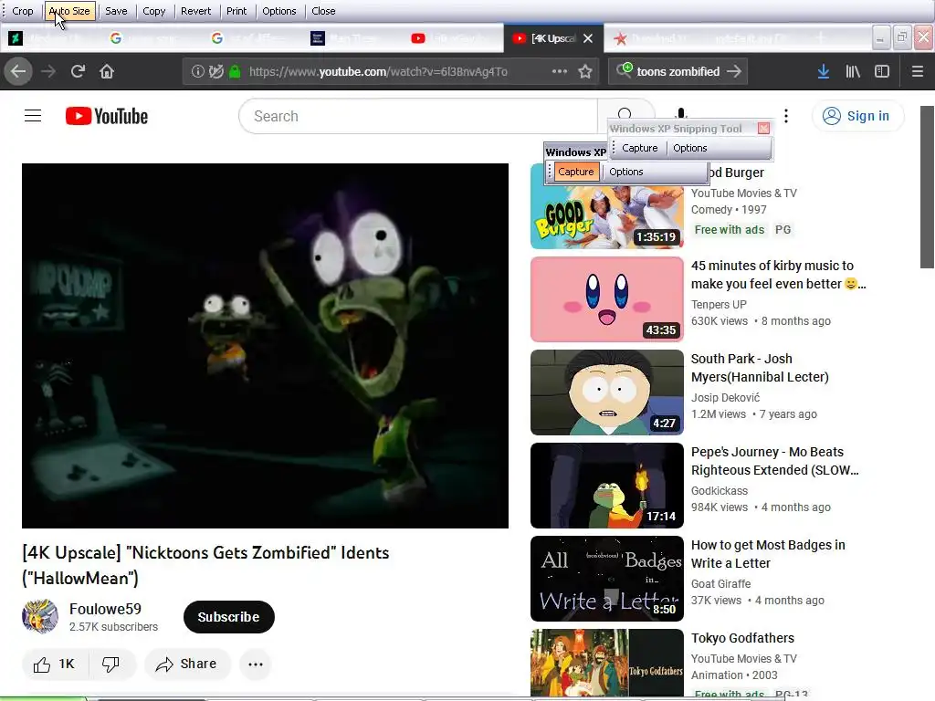The image size is (935, 701).
Task: Click the YouTube search magnifier button
Action: (x=625, y=114)
